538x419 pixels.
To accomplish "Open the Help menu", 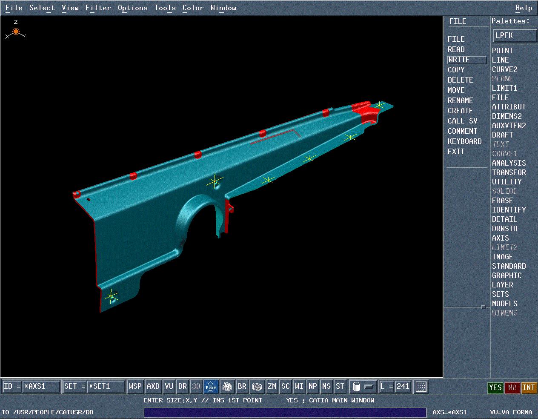I will (523, 8).
